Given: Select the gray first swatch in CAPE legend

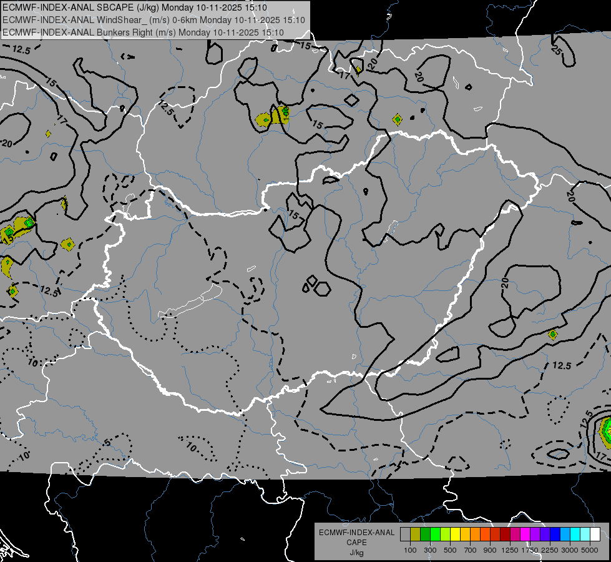Looking at the screenshot, I should (405, 534).
